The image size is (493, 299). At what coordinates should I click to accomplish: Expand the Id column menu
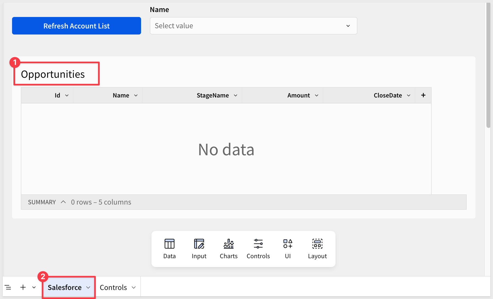coord(67,96)
